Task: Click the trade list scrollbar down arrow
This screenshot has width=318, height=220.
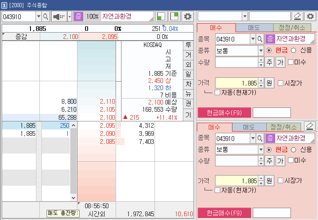Action: coord(73,198)
